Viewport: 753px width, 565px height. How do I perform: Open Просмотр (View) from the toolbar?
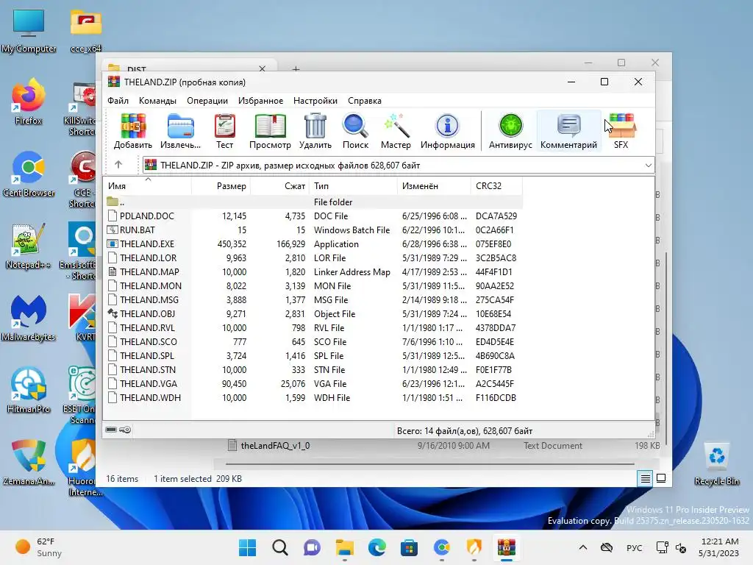pos(270,131)
